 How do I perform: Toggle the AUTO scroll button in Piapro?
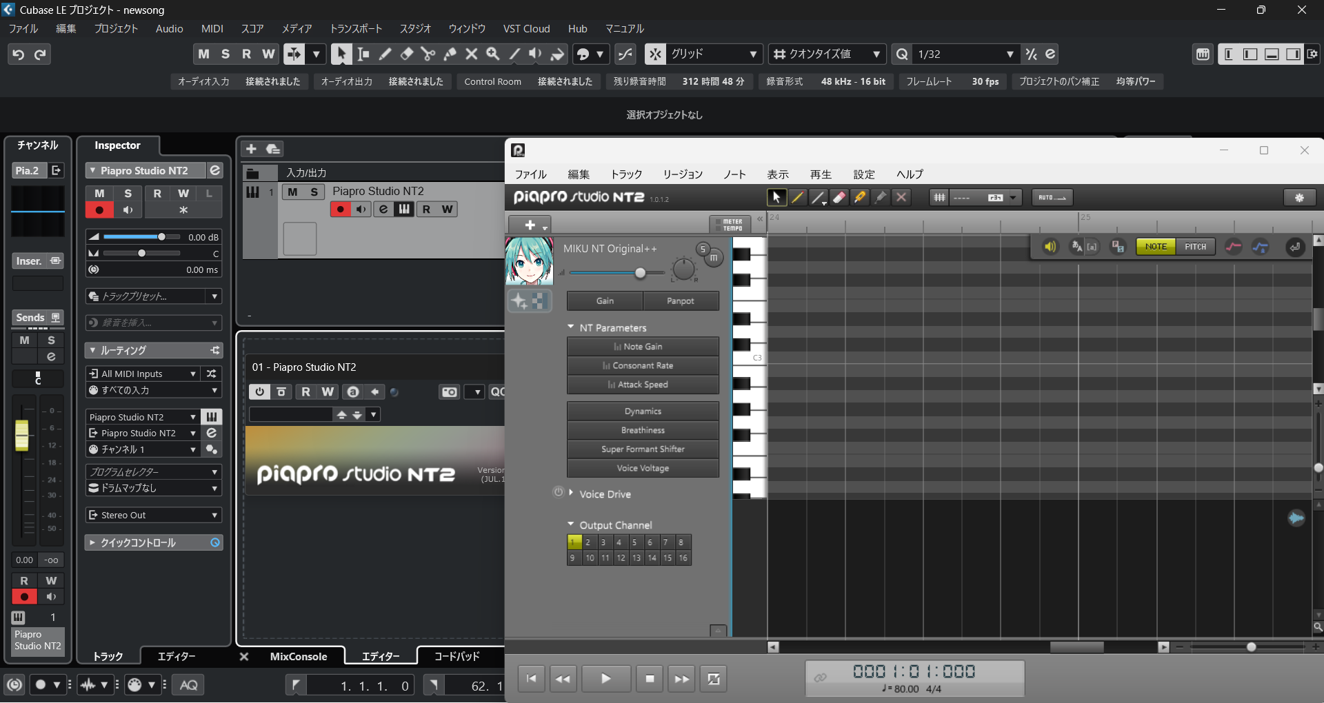[1052, 198]
